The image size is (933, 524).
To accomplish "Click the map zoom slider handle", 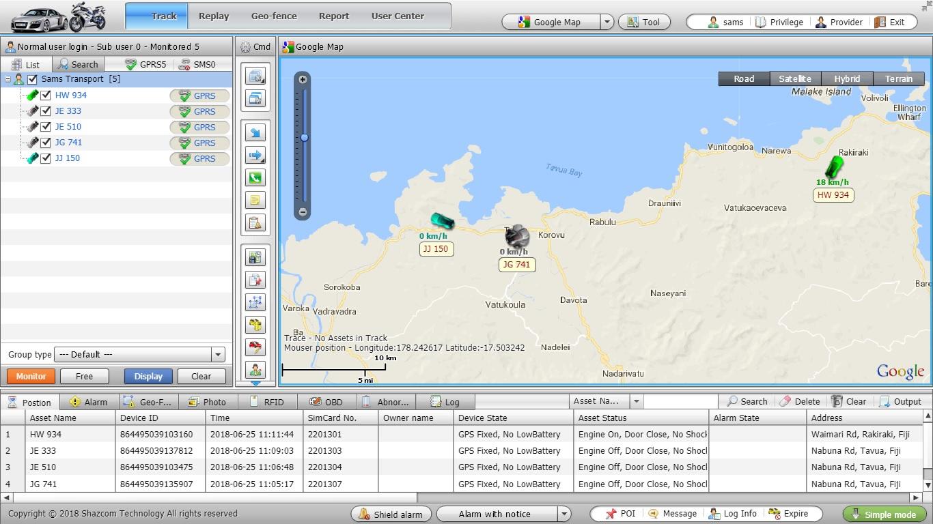I will point(305,138).
